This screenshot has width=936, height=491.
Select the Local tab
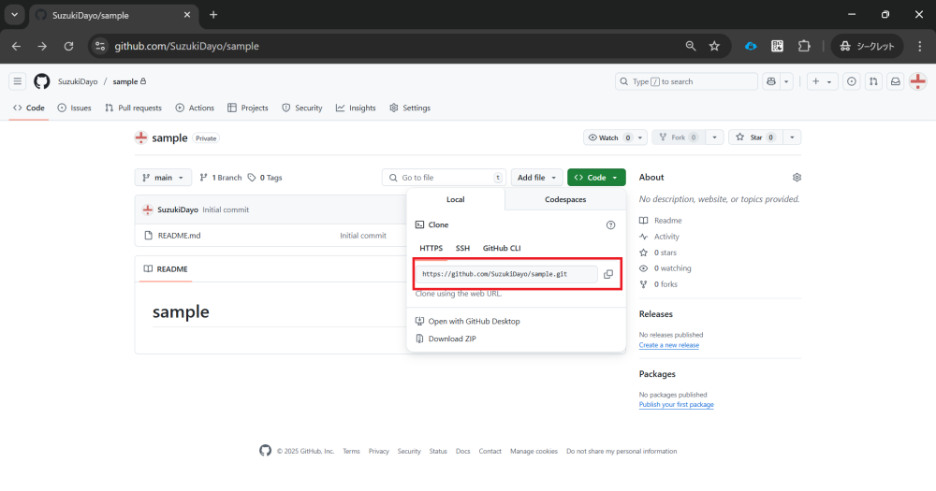[x=456, y=199]
